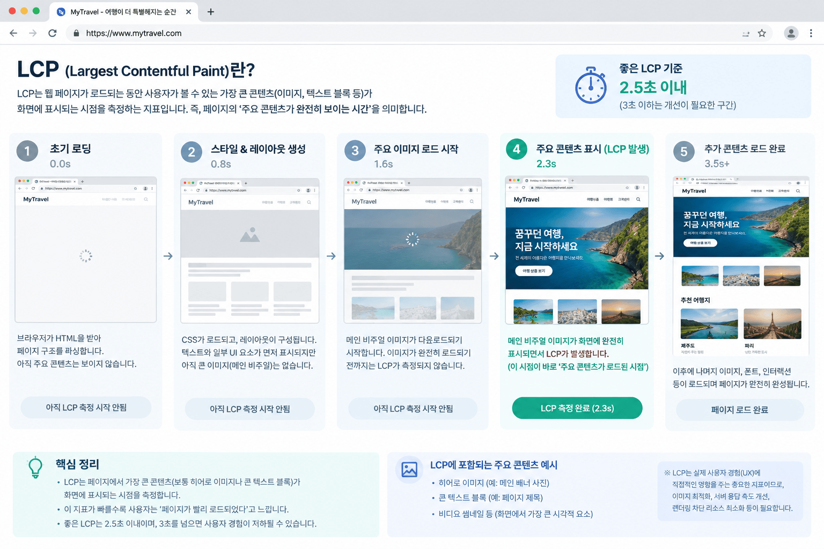Viewport: 824px width, 549px height.
Task: Click the loading spinner in step 1 screenshot
Action: point(86,256)
